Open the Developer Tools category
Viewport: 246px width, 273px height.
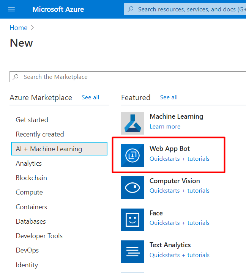[x=39, y=236]
